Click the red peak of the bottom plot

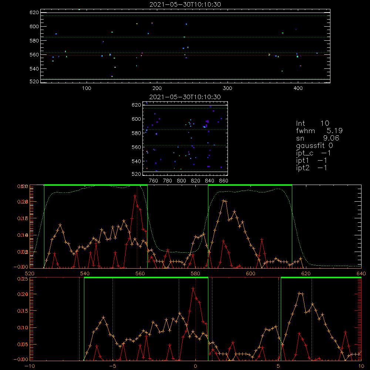(193, 288)
